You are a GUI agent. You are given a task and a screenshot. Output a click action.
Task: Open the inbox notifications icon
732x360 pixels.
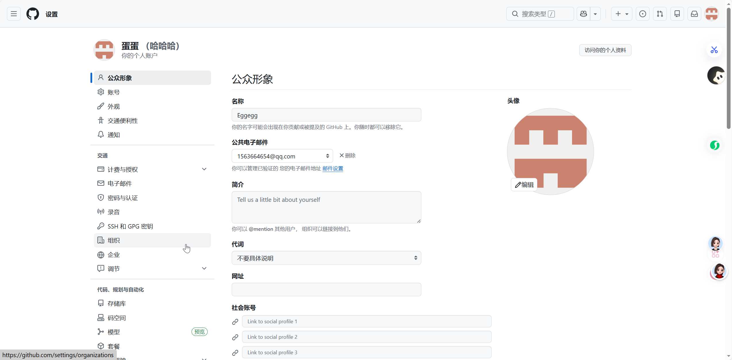pyautogui.click(x=694, y=14)
